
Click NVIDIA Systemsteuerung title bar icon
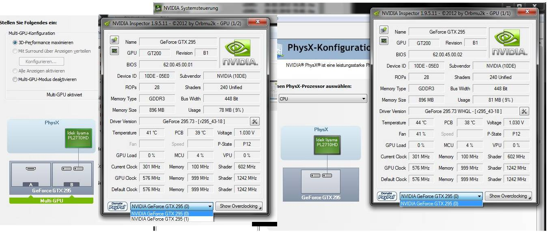158,8
